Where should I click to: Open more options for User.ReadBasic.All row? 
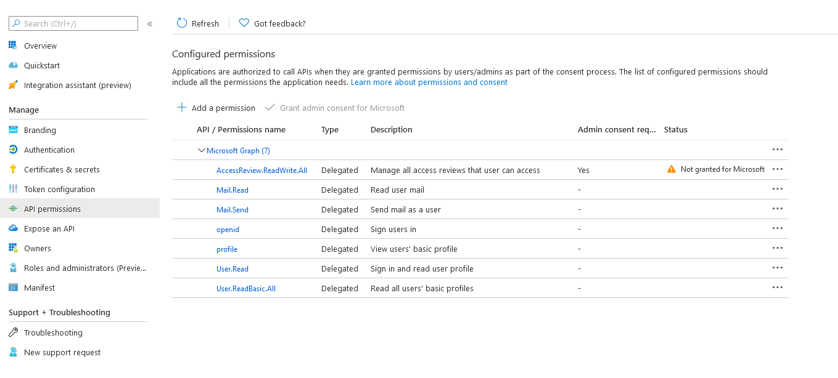[778, 288]
